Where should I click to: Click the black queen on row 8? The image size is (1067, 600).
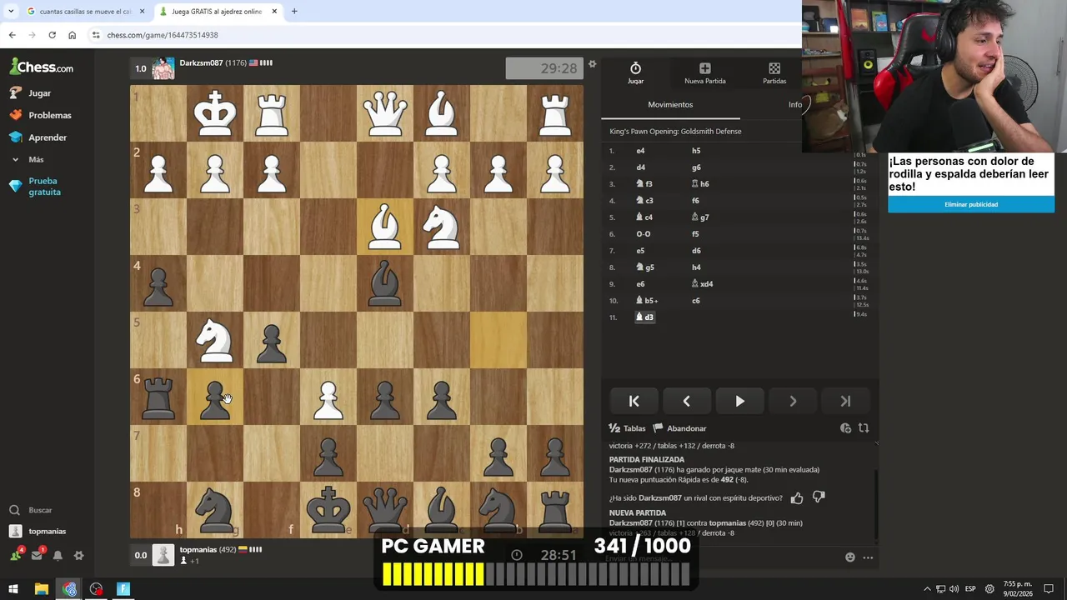point(385,510)
